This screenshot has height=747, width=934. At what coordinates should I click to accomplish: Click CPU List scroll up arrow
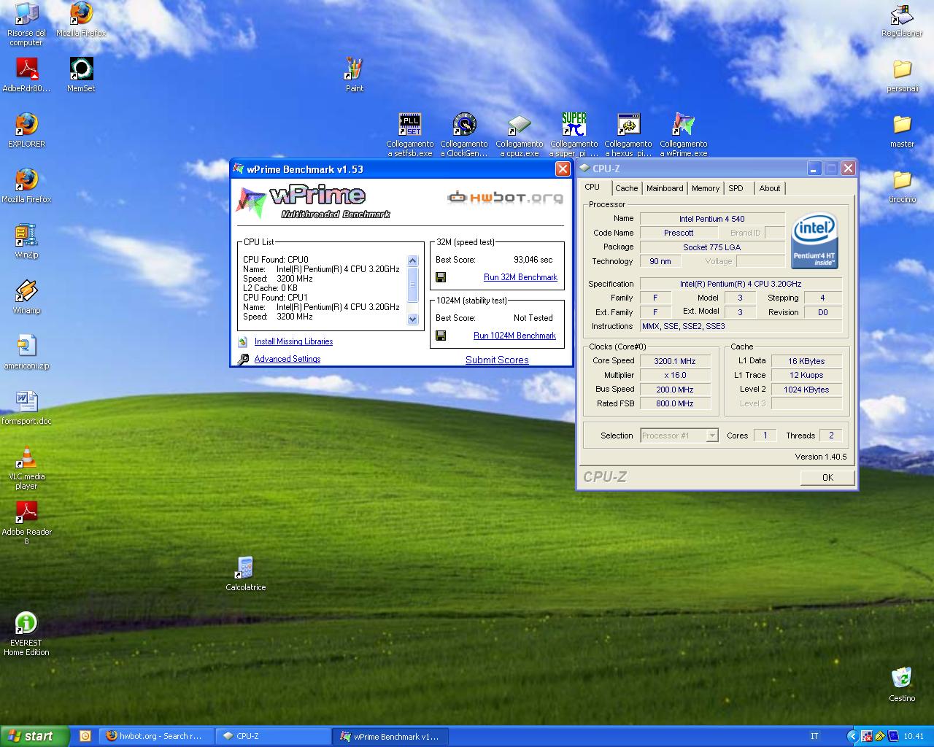(412, 261)
